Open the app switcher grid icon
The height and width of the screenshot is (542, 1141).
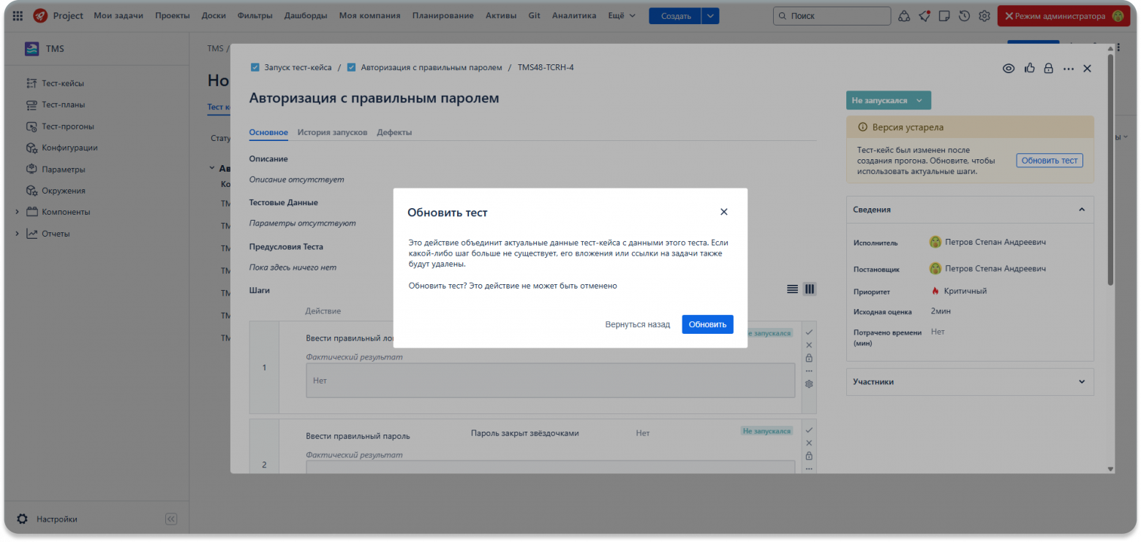[18, 15]
